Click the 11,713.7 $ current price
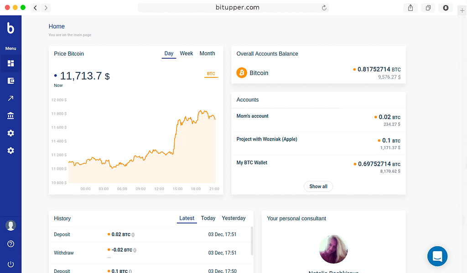The height and width of the screenshot is (273, 467). click(85, 76)
